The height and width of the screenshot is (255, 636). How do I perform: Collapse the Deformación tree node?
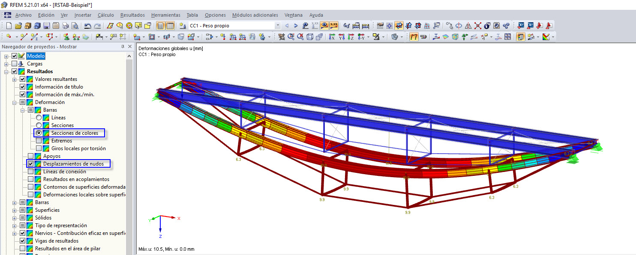(x=15, y=102)
